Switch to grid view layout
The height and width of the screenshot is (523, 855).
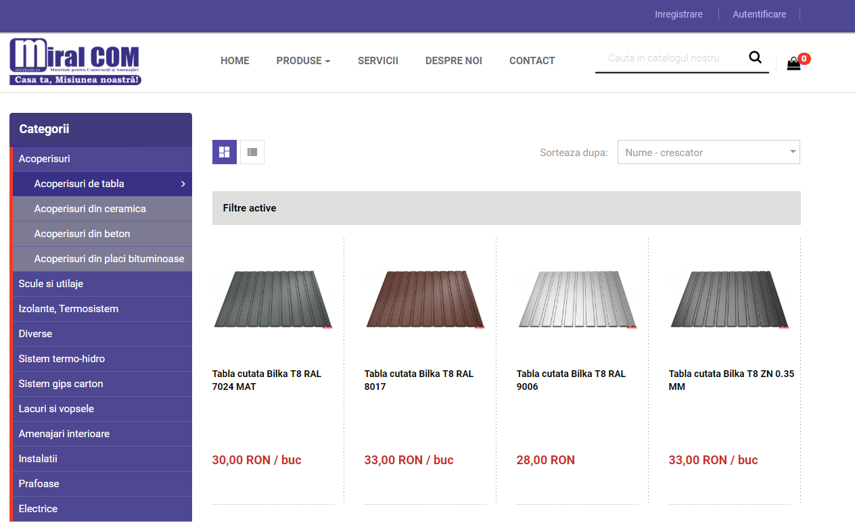225,152
